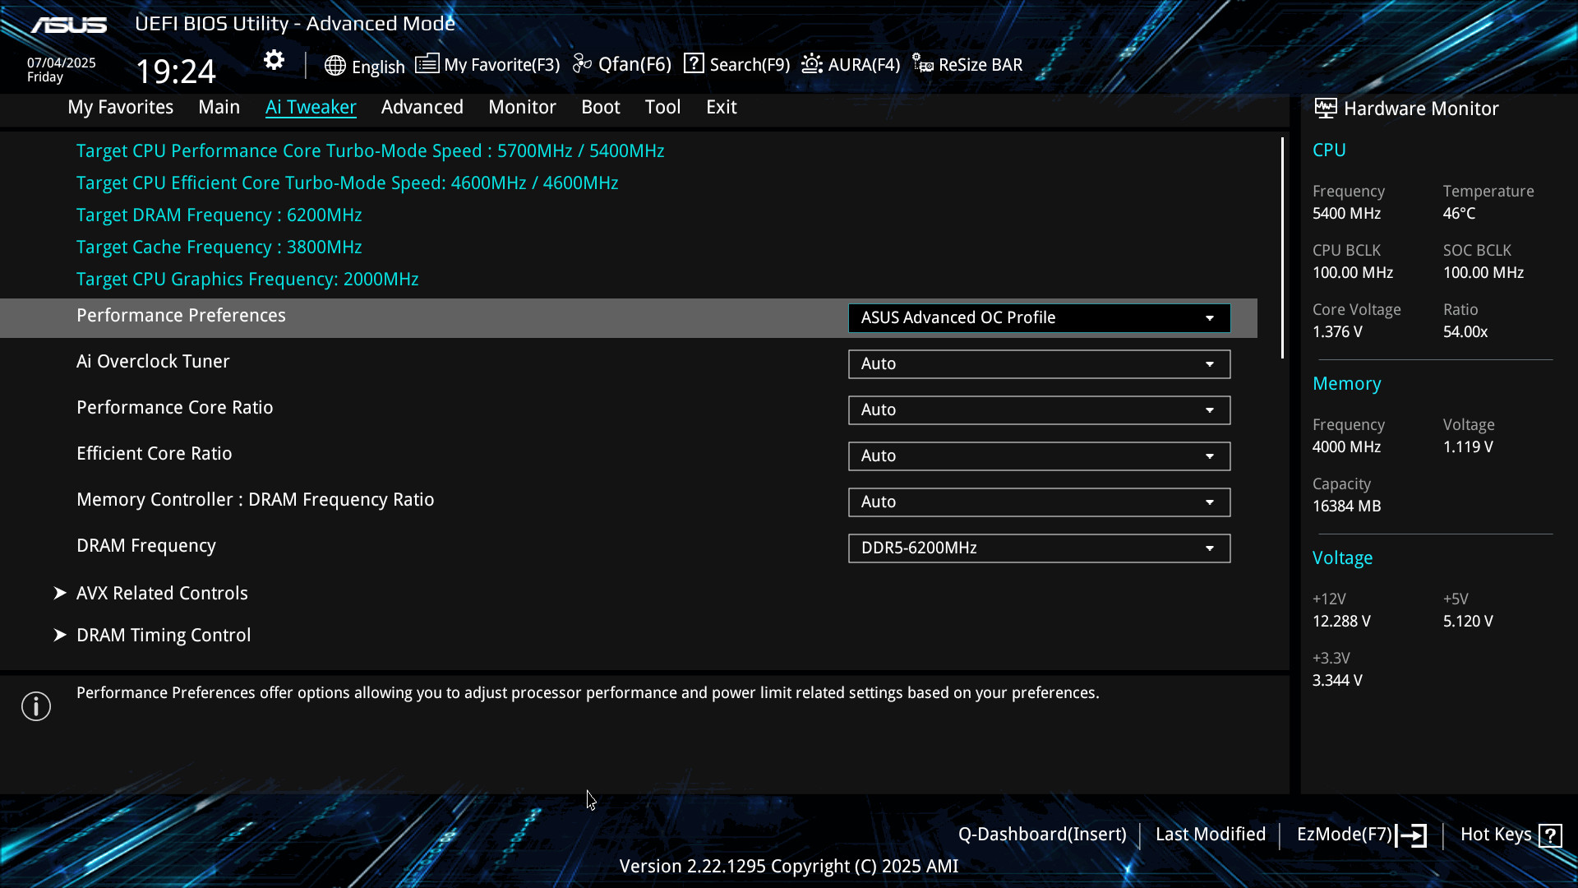The image size is (1578, 888).
Task: Click Target DRAM Frequency : 6200MHz line
Action: click(219, 215)
